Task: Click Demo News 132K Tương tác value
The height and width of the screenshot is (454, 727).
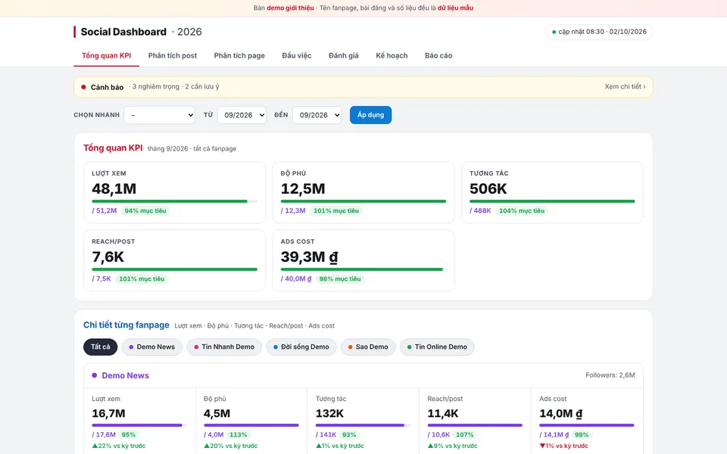Action: [x=329, y=413]
